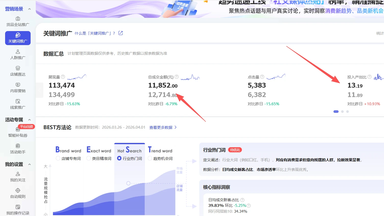384x216 pixels.
Task: Open 线索推广 in the sidebar
Action: pos(18,101)
